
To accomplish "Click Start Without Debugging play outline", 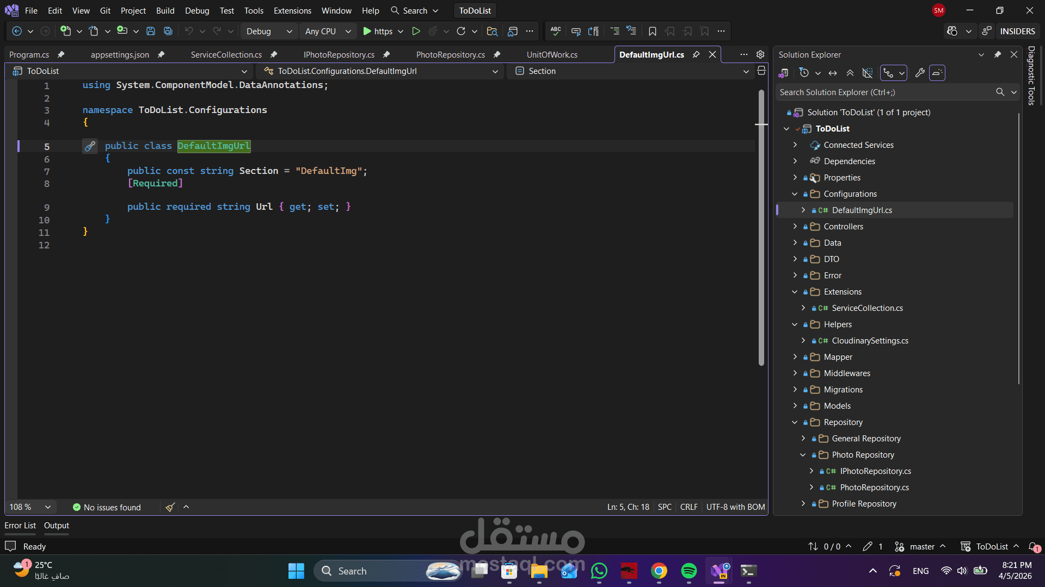I will click(416, 32).
